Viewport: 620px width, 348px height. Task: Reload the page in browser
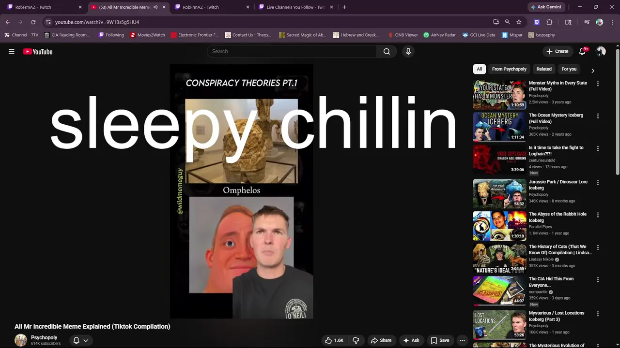click(33, 22)
